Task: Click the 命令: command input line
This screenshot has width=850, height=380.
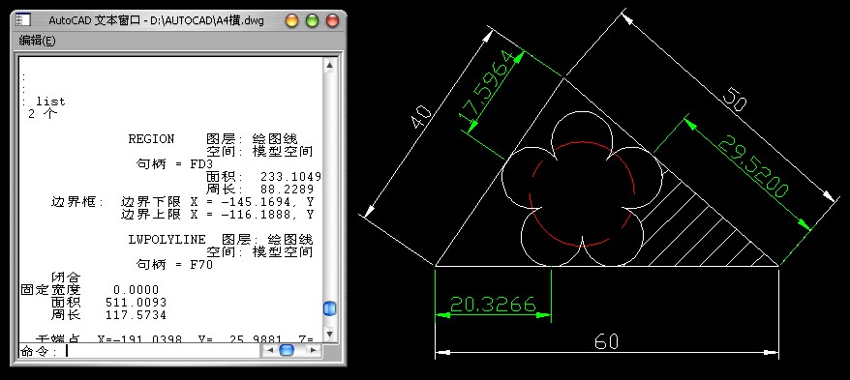Action: pos(139,351)
